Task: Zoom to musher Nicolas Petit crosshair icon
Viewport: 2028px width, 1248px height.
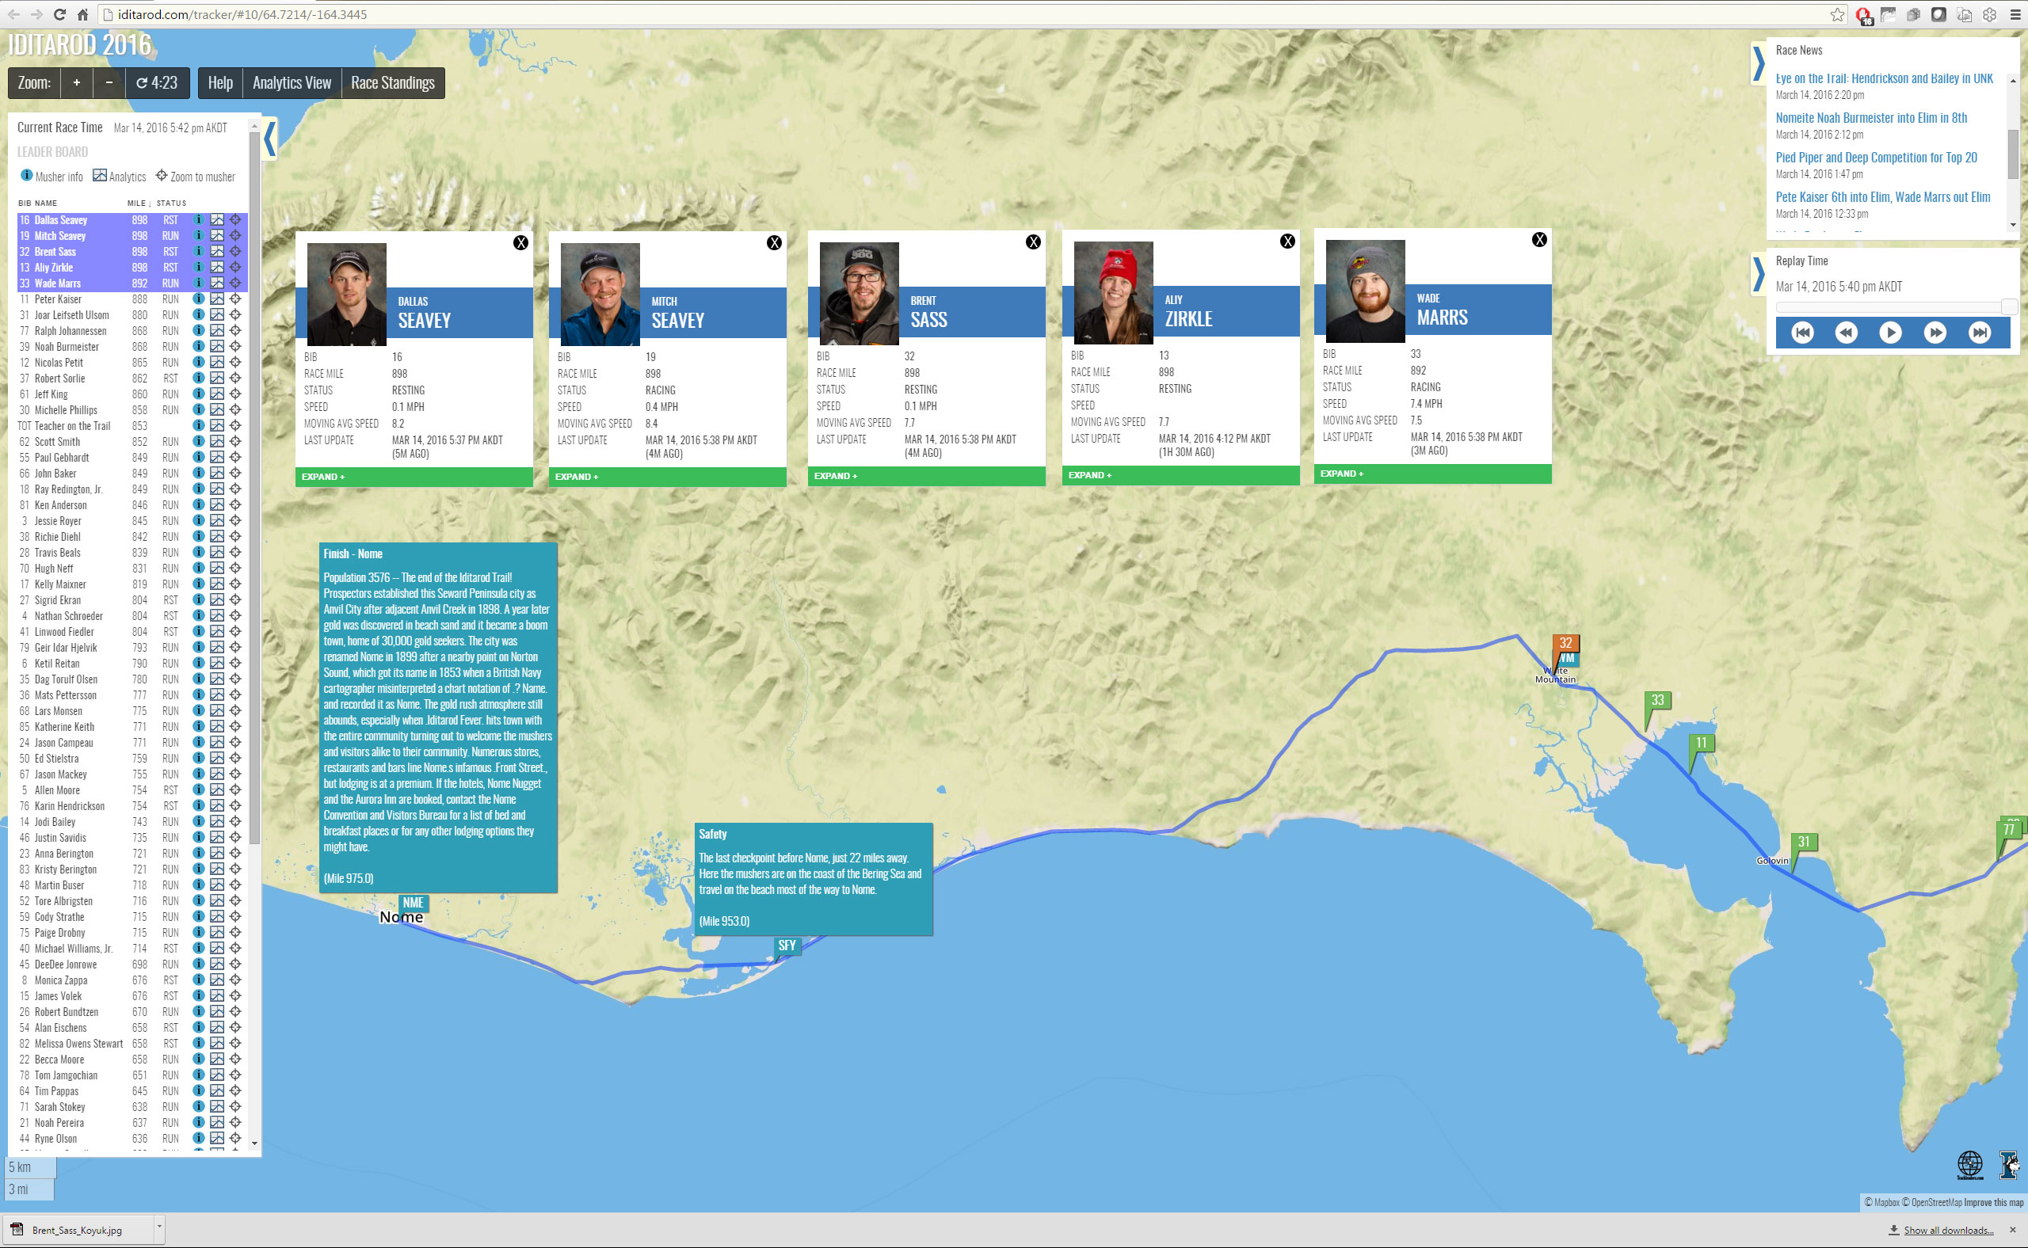Action: pyautogui.click(x=235, y=363)
